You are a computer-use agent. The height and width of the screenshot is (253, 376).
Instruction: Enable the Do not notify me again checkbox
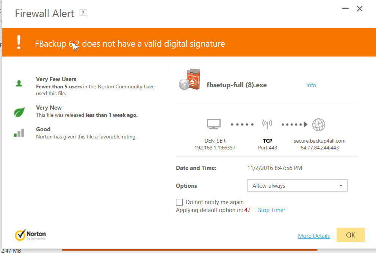click(179, 202)
